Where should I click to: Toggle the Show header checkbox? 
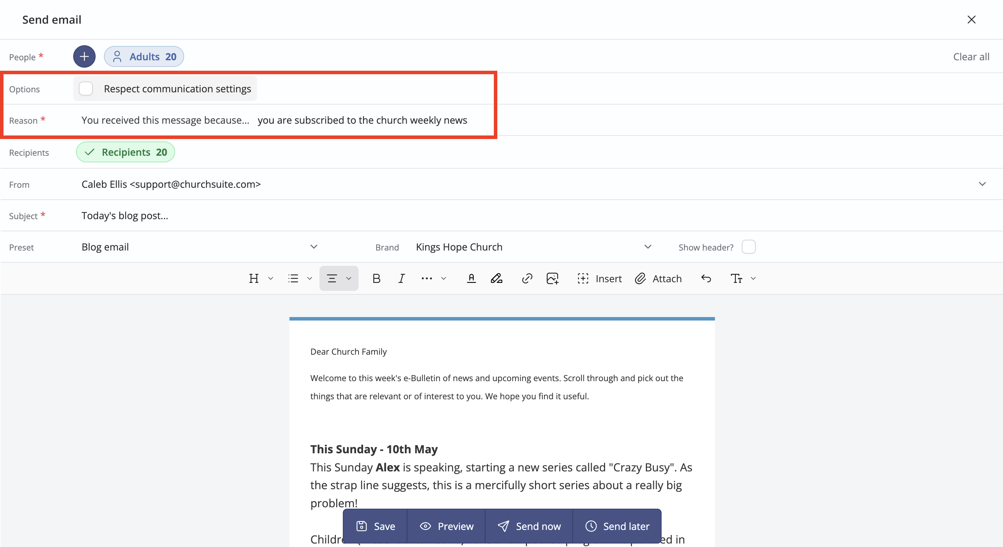[x=748, y=247]
